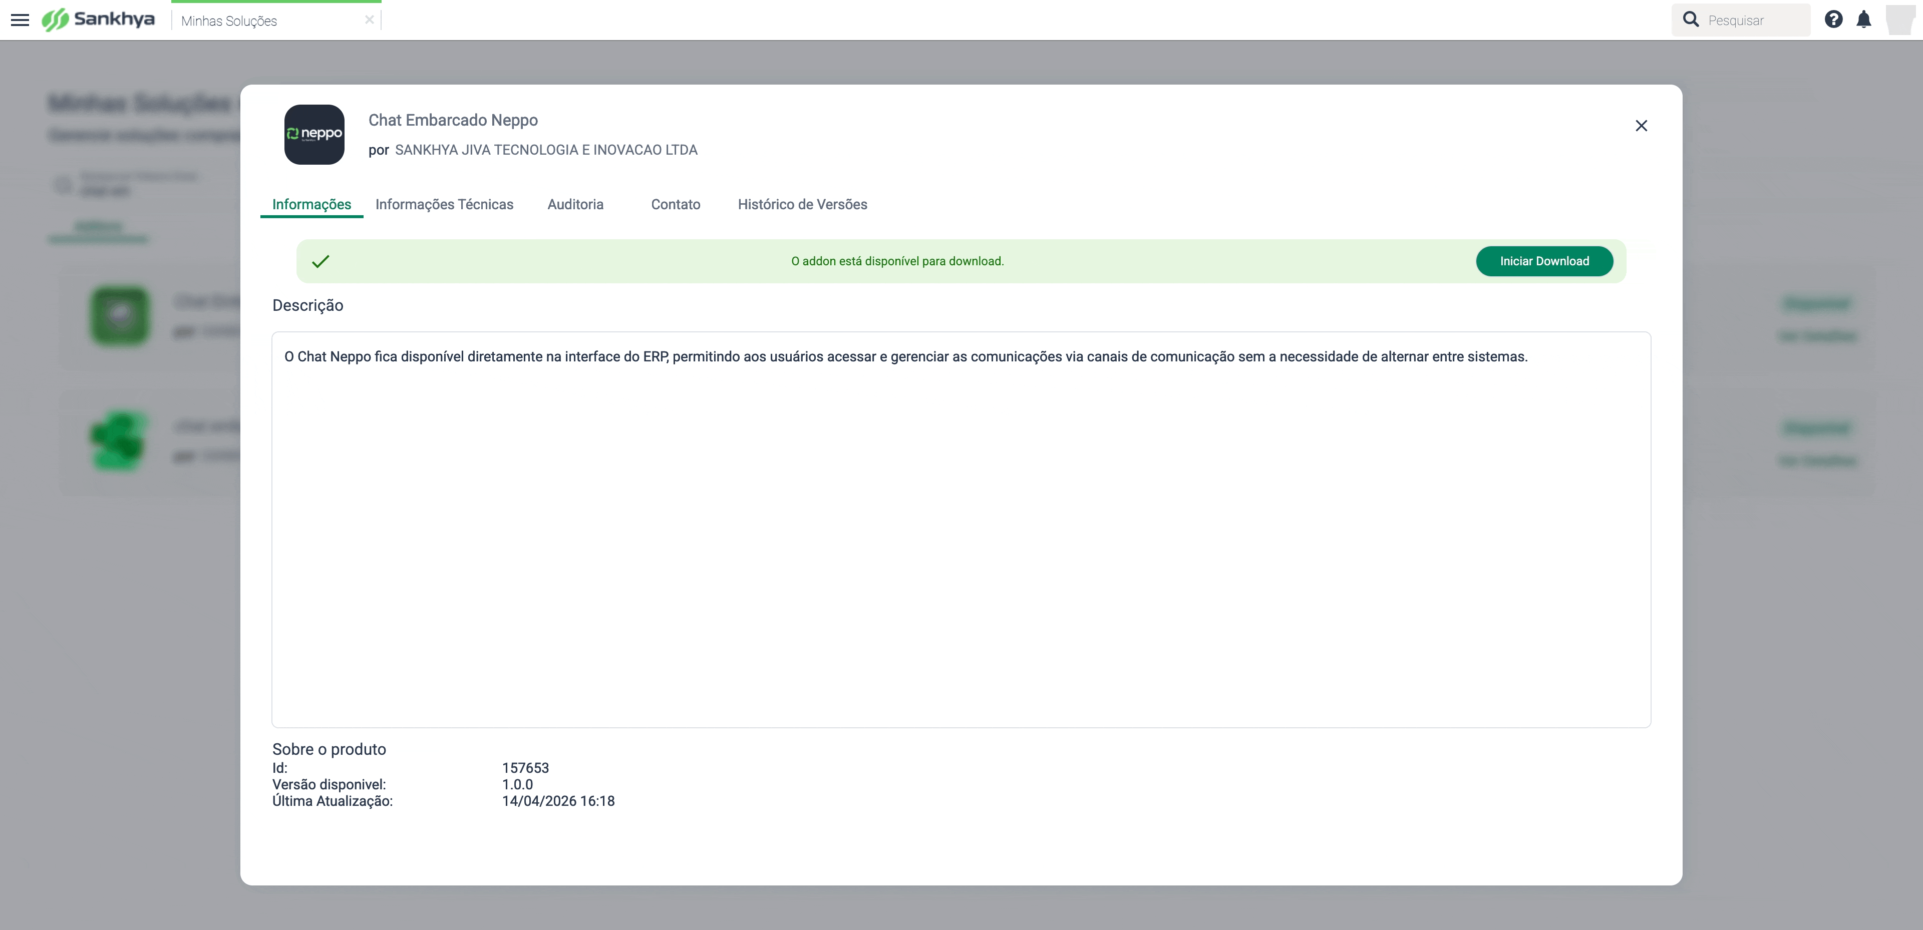Viewport: 1923px width, 930px height.
Task: Open the user avatar menu
Action: tap(1900, 20)
